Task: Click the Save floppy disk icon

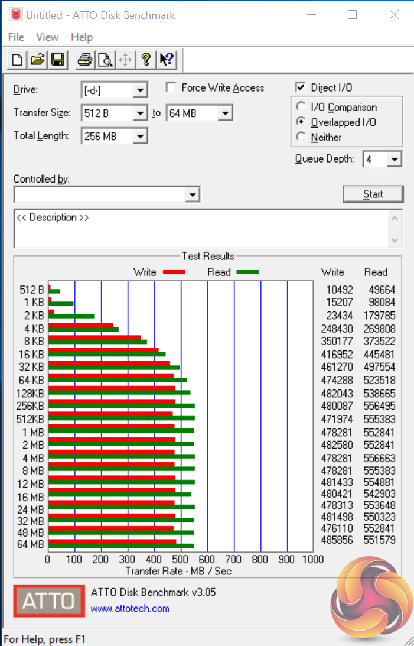Action: tap(58, 60)
